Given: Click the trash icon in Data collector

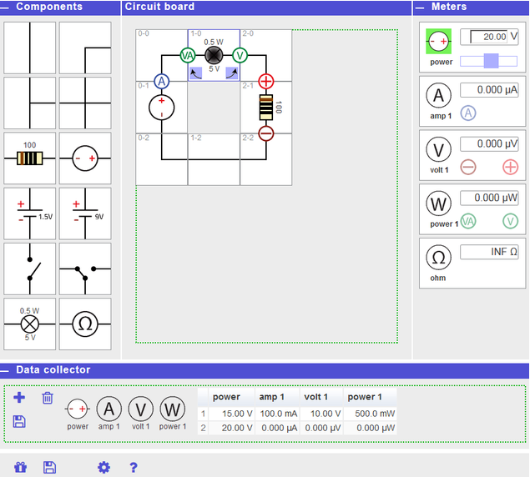Looking at the screenshot, I should [x=48, y=398].
